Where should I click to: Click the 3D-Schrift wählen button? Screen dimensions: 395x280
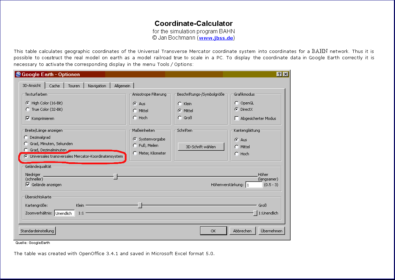coord(201,147)
